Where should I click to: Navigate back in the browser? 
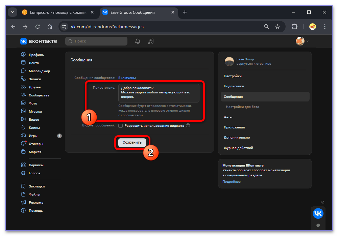[14, 27]
